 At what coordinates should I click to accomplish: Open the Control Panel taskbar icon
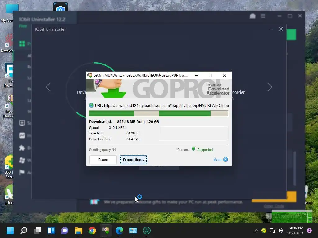tap(133, 231)
